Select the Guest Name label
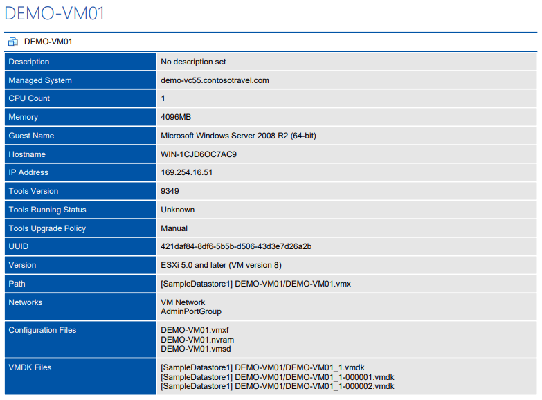The height and width of the screenshot is (400, 542). (x=31, y=136)
